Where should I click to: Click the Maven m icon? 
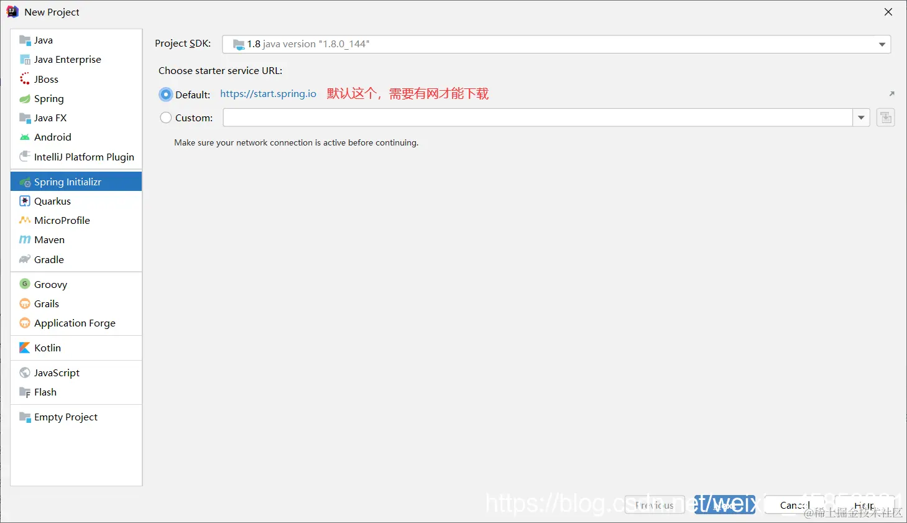pyautogui.click(x=25, y=240)
